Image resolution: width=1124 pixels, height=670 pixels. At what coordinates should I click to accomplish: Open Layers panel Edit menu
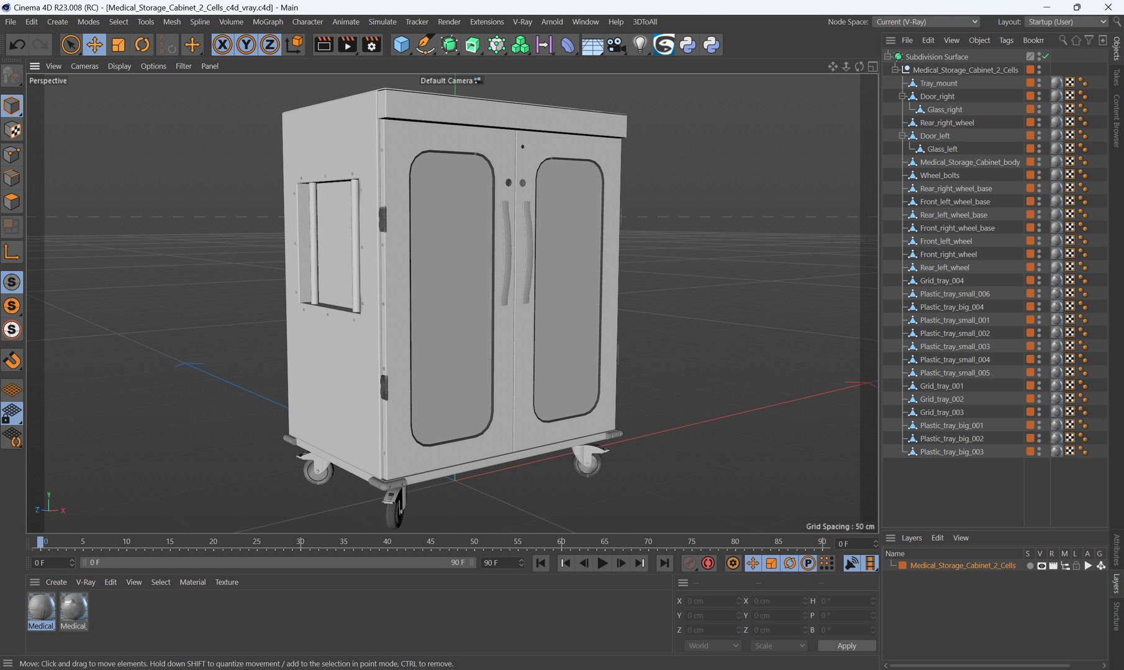click(x=937, y=538)
